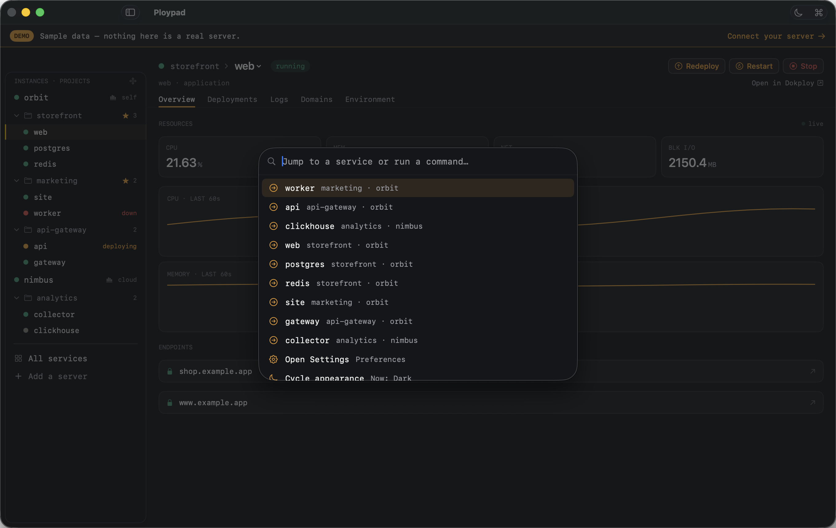The width and height of the screenshot is (836, 528).
Task: Open in Dokploy external link
Action: pos(787,83)
